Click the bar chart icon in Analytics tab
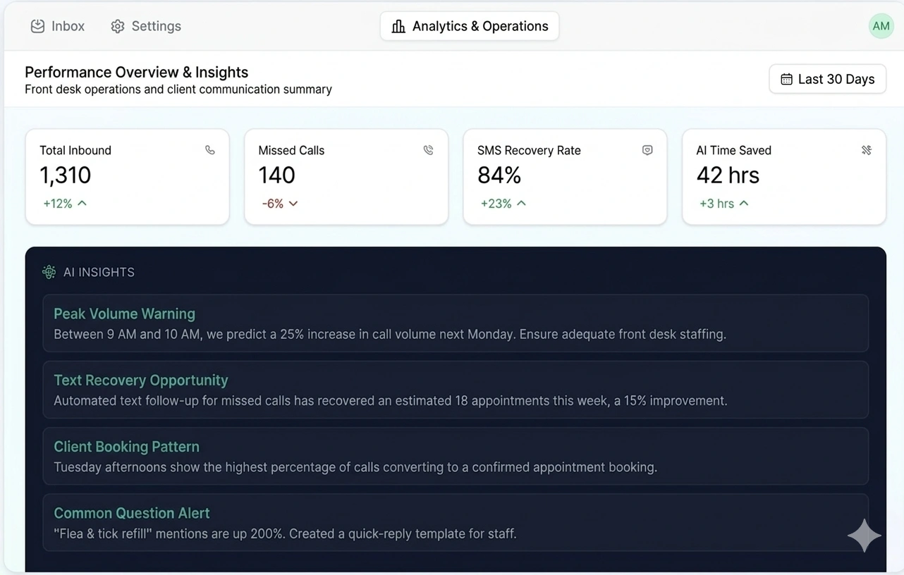The width and height of the screenshot is (904, 575). (x=398, y=26)
